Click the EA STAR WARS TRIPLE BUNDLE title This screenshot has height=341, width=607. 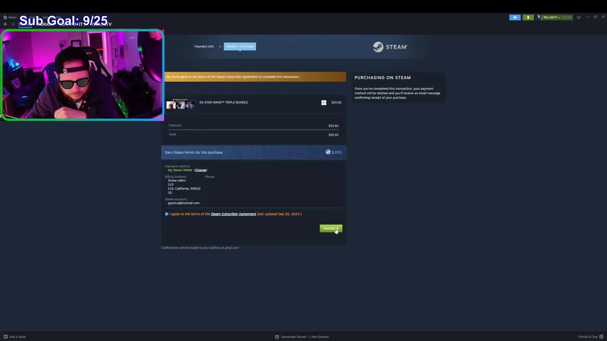coord(223,102)
